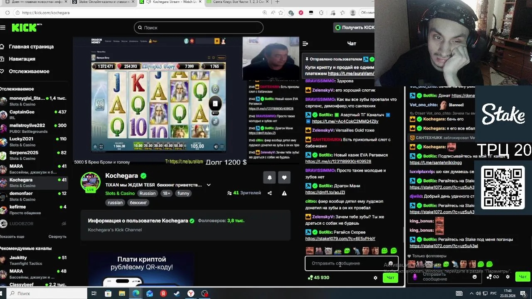Viewport: 532px width, 299px height.
Task: Click the Slots & Casino category link
Action: click(120, 194)
